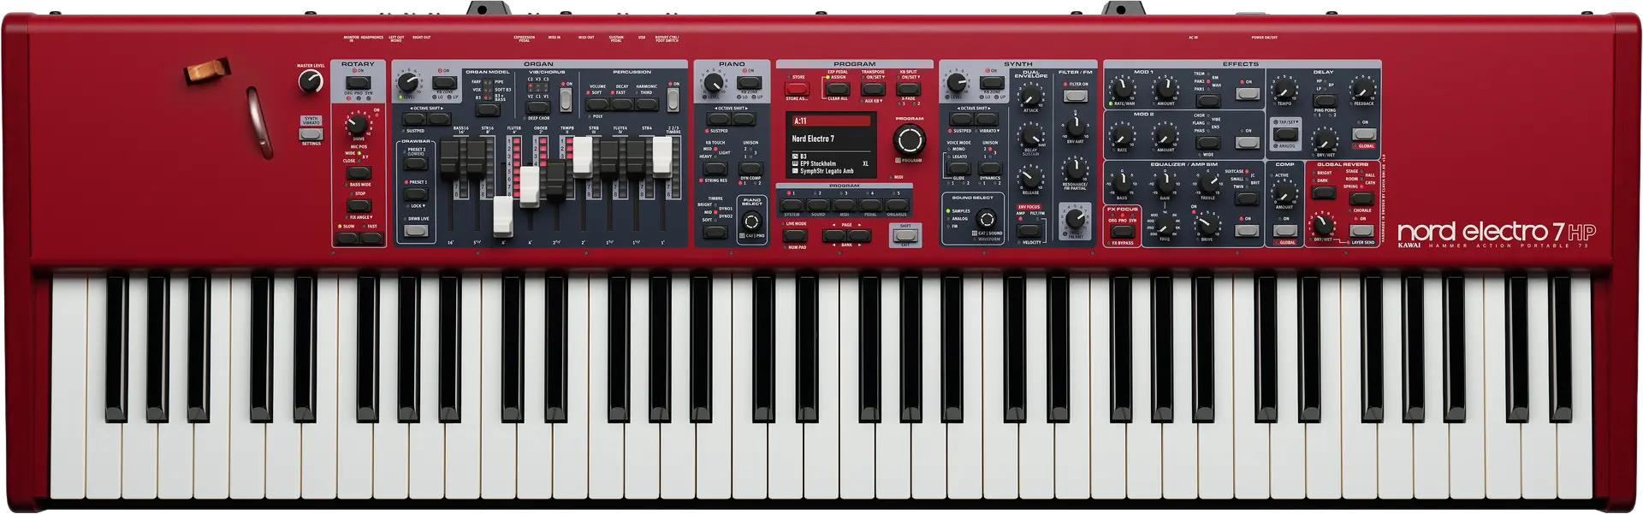Adjust the Piano Level knob
The width and height of the screenshot is (1643, 514).
coord(714,83)
